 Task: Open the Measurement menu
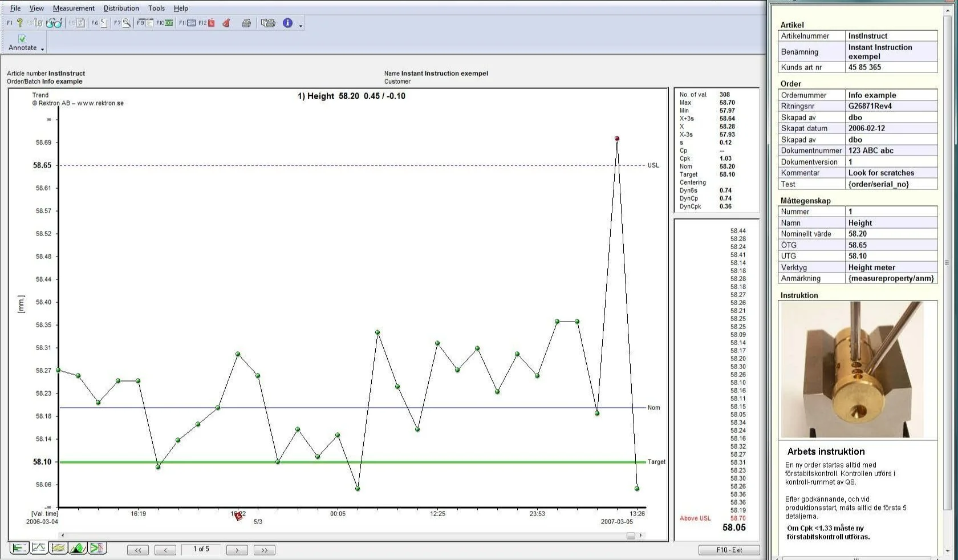pos(74,8)
